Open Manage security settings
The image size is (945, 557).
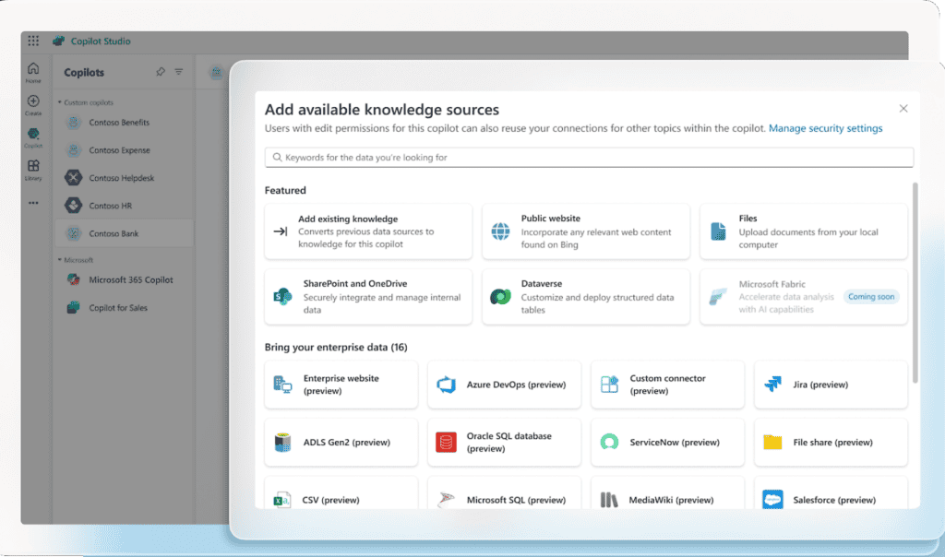825,128
